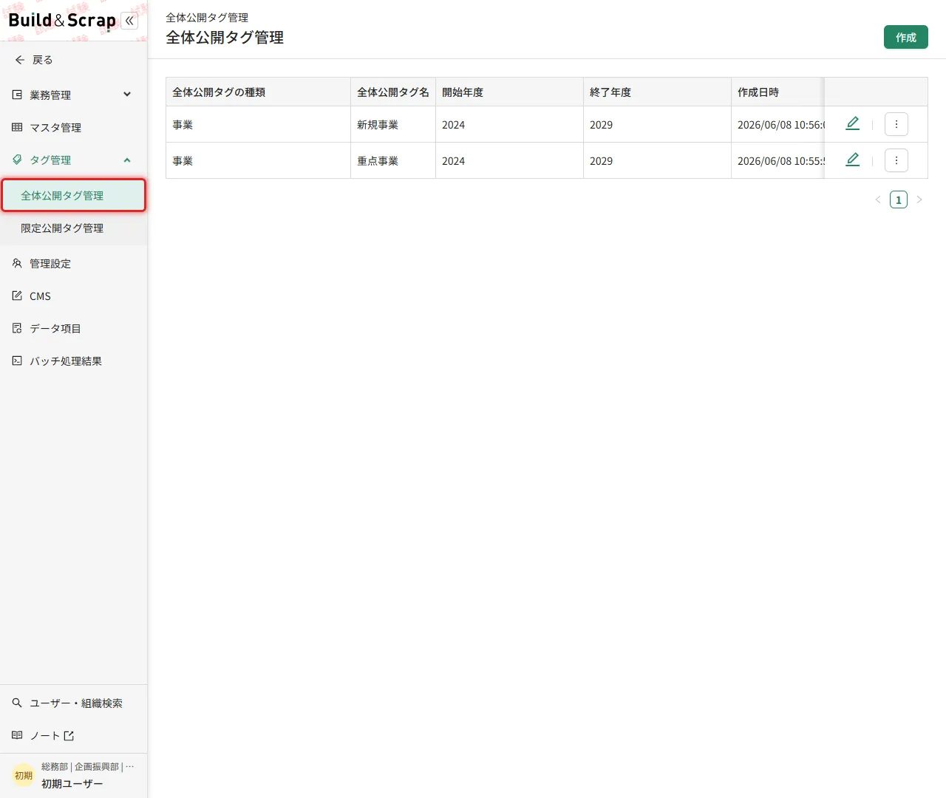The width and height of the screenshot is (946, 798).
Task: Open データ項目 menu item
Action: tap(73, 328)
